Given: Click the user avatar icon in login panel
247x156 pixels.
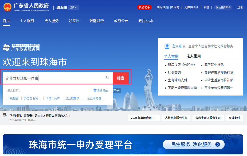Looking at the screenshot, I should 167,46.
